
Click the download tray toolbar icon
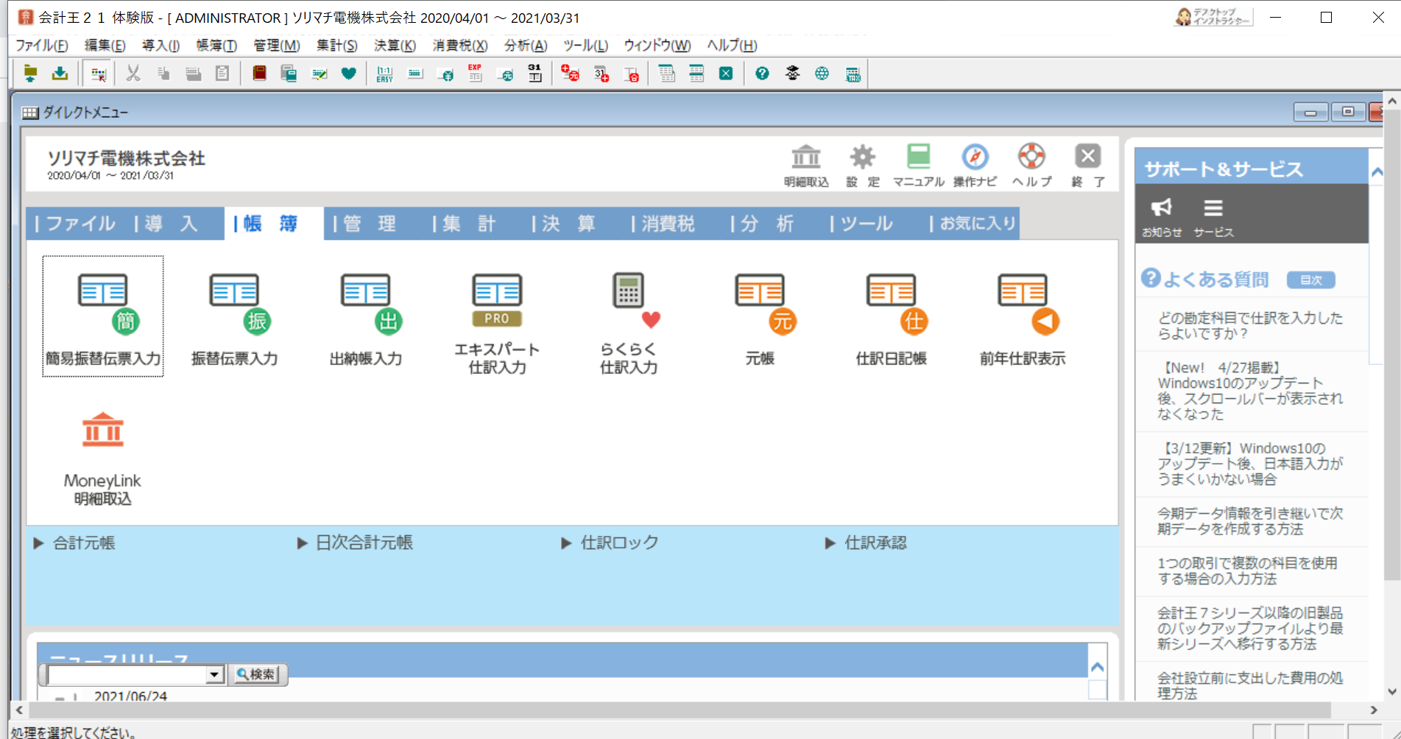click(x=60, y=74)
